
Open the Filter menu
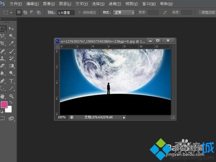(115, 4)
